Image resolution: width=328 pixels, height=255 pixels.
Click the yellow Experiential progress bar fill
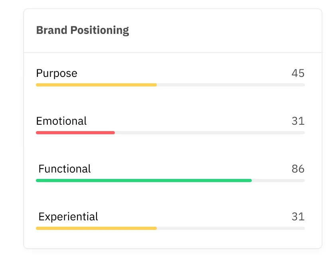coord(97,228)
